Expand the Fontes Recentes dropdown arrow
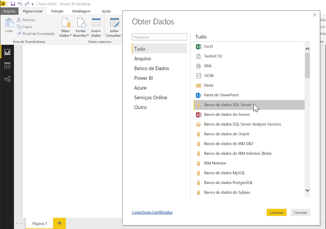326x229 pixels. (x=88, y=35)
